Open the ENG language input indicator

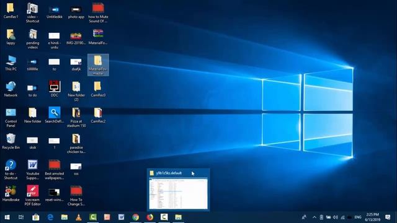click(x=358, y=217)
